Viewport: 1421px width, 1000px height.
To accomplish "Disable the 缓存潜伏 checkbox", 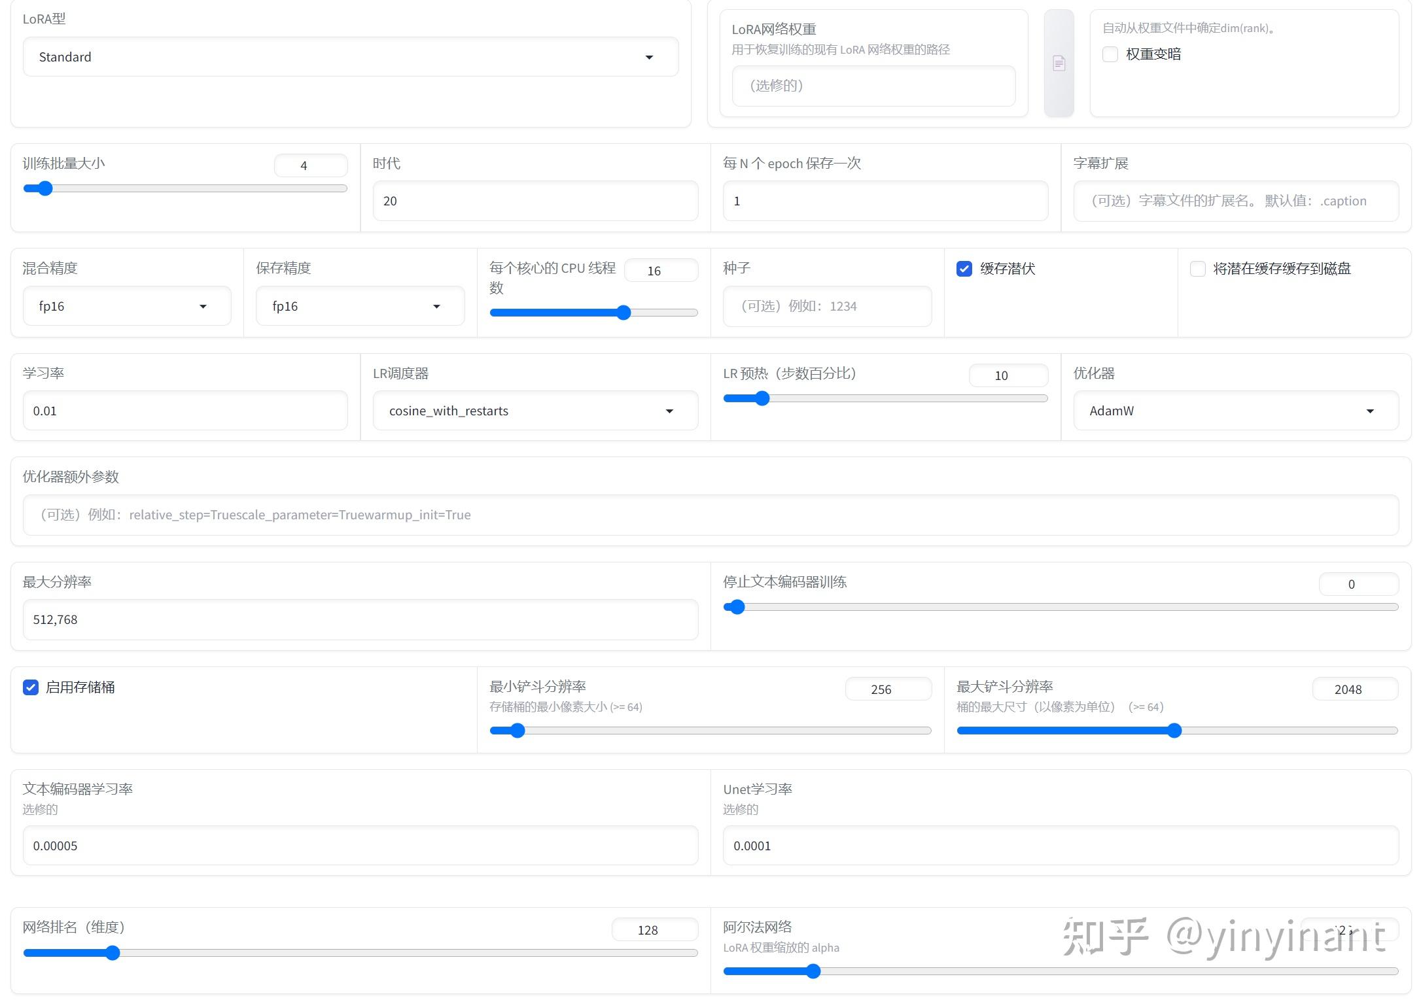I will (x=964, y=269).
